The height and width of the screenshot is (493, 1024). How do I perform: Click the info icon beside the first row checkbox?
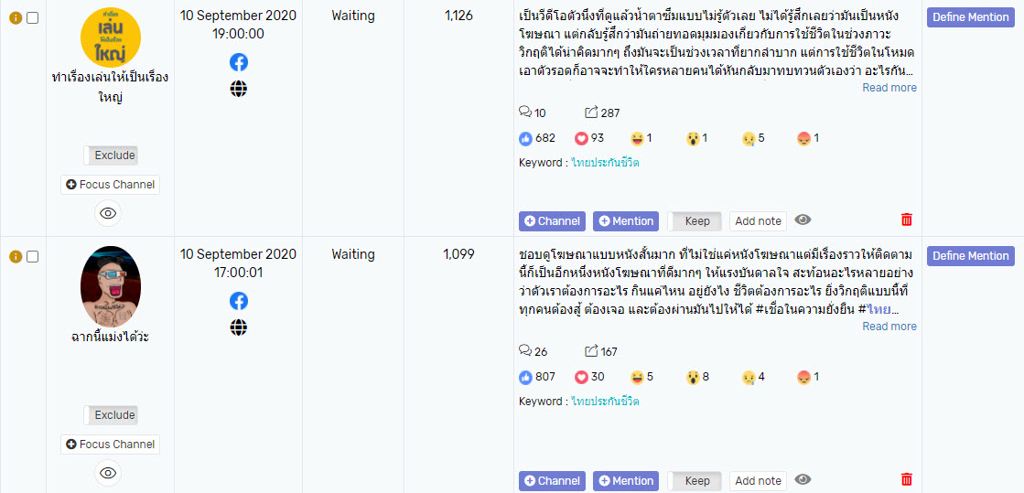(15, 17)
